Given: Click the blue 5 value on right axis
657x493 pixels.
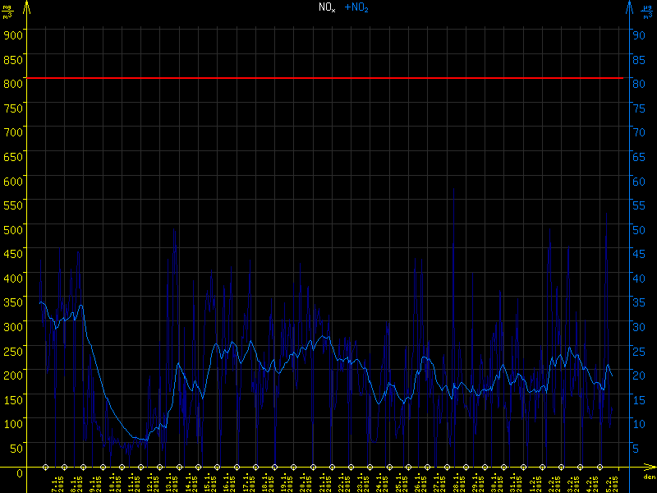Looking at the screenshot, I should 636,448.
